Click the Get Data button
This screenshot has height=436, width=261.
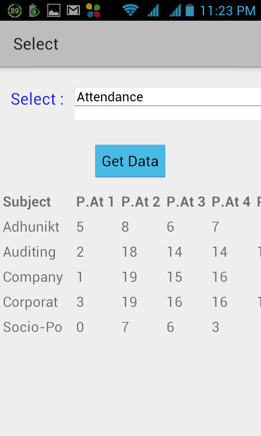tap(130, 161)
